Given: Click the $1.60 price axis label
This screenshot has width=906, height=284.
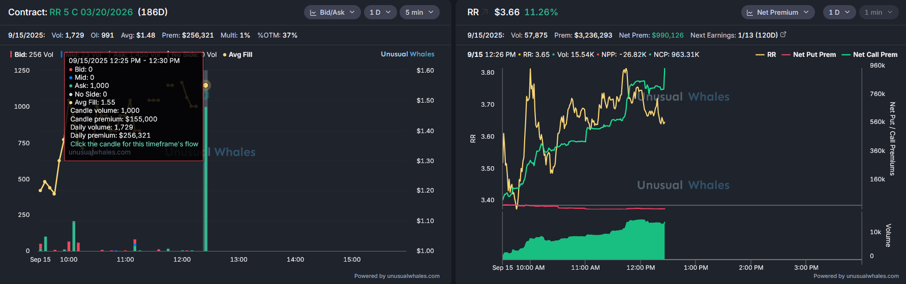Looking at the screenshot, I should click(x=425, y=70).
